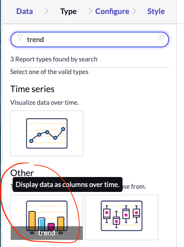The image size is (184, 247).
Task: Focus the search field containing "trend"
Action: 90,40
